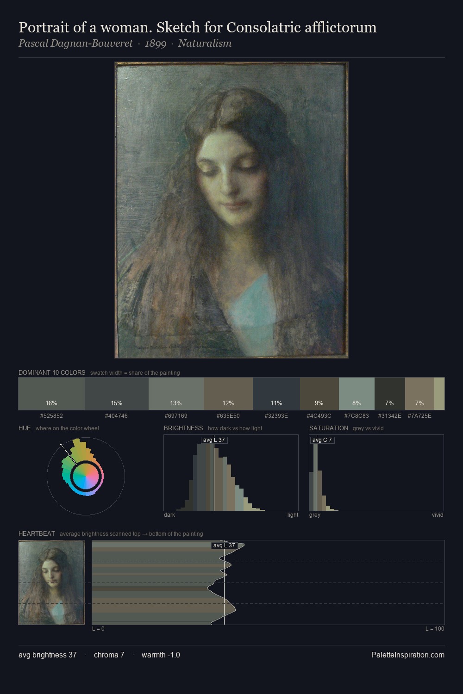The height and width of the screenshot is (694, 463).
Task: Click the 'avg L 37' heartbeat chart label
Action: click(x=224, y=545)
